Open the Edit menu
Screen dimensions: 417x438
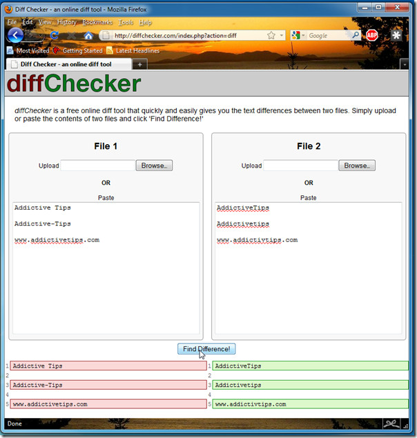28,22
